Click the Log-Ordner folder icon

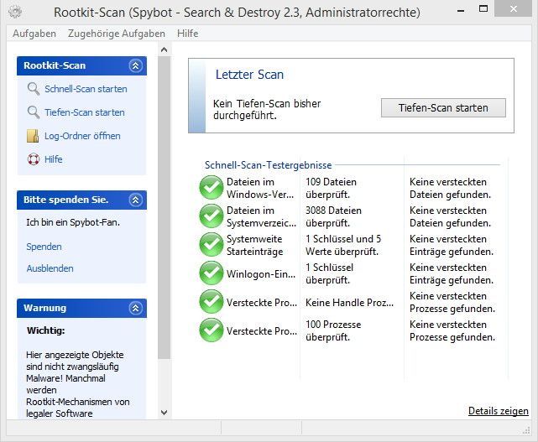click(x=33, y=136)
